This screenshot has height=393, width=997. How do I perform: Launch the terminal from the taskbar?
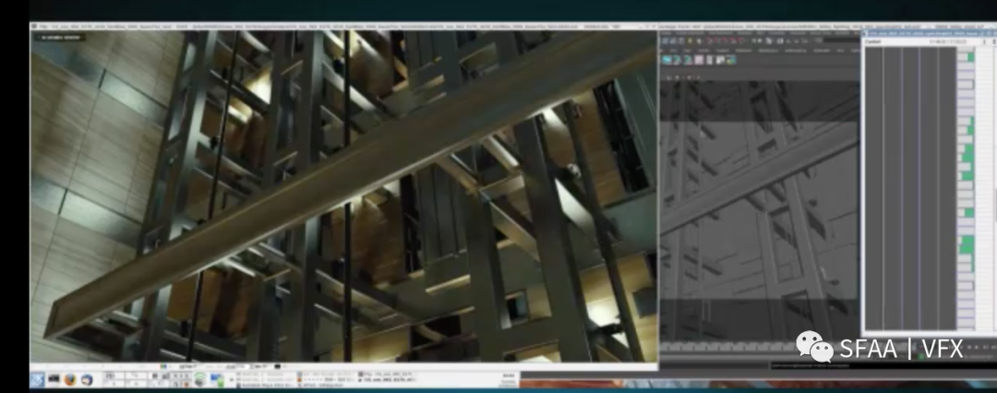click(x=54, y=378)
